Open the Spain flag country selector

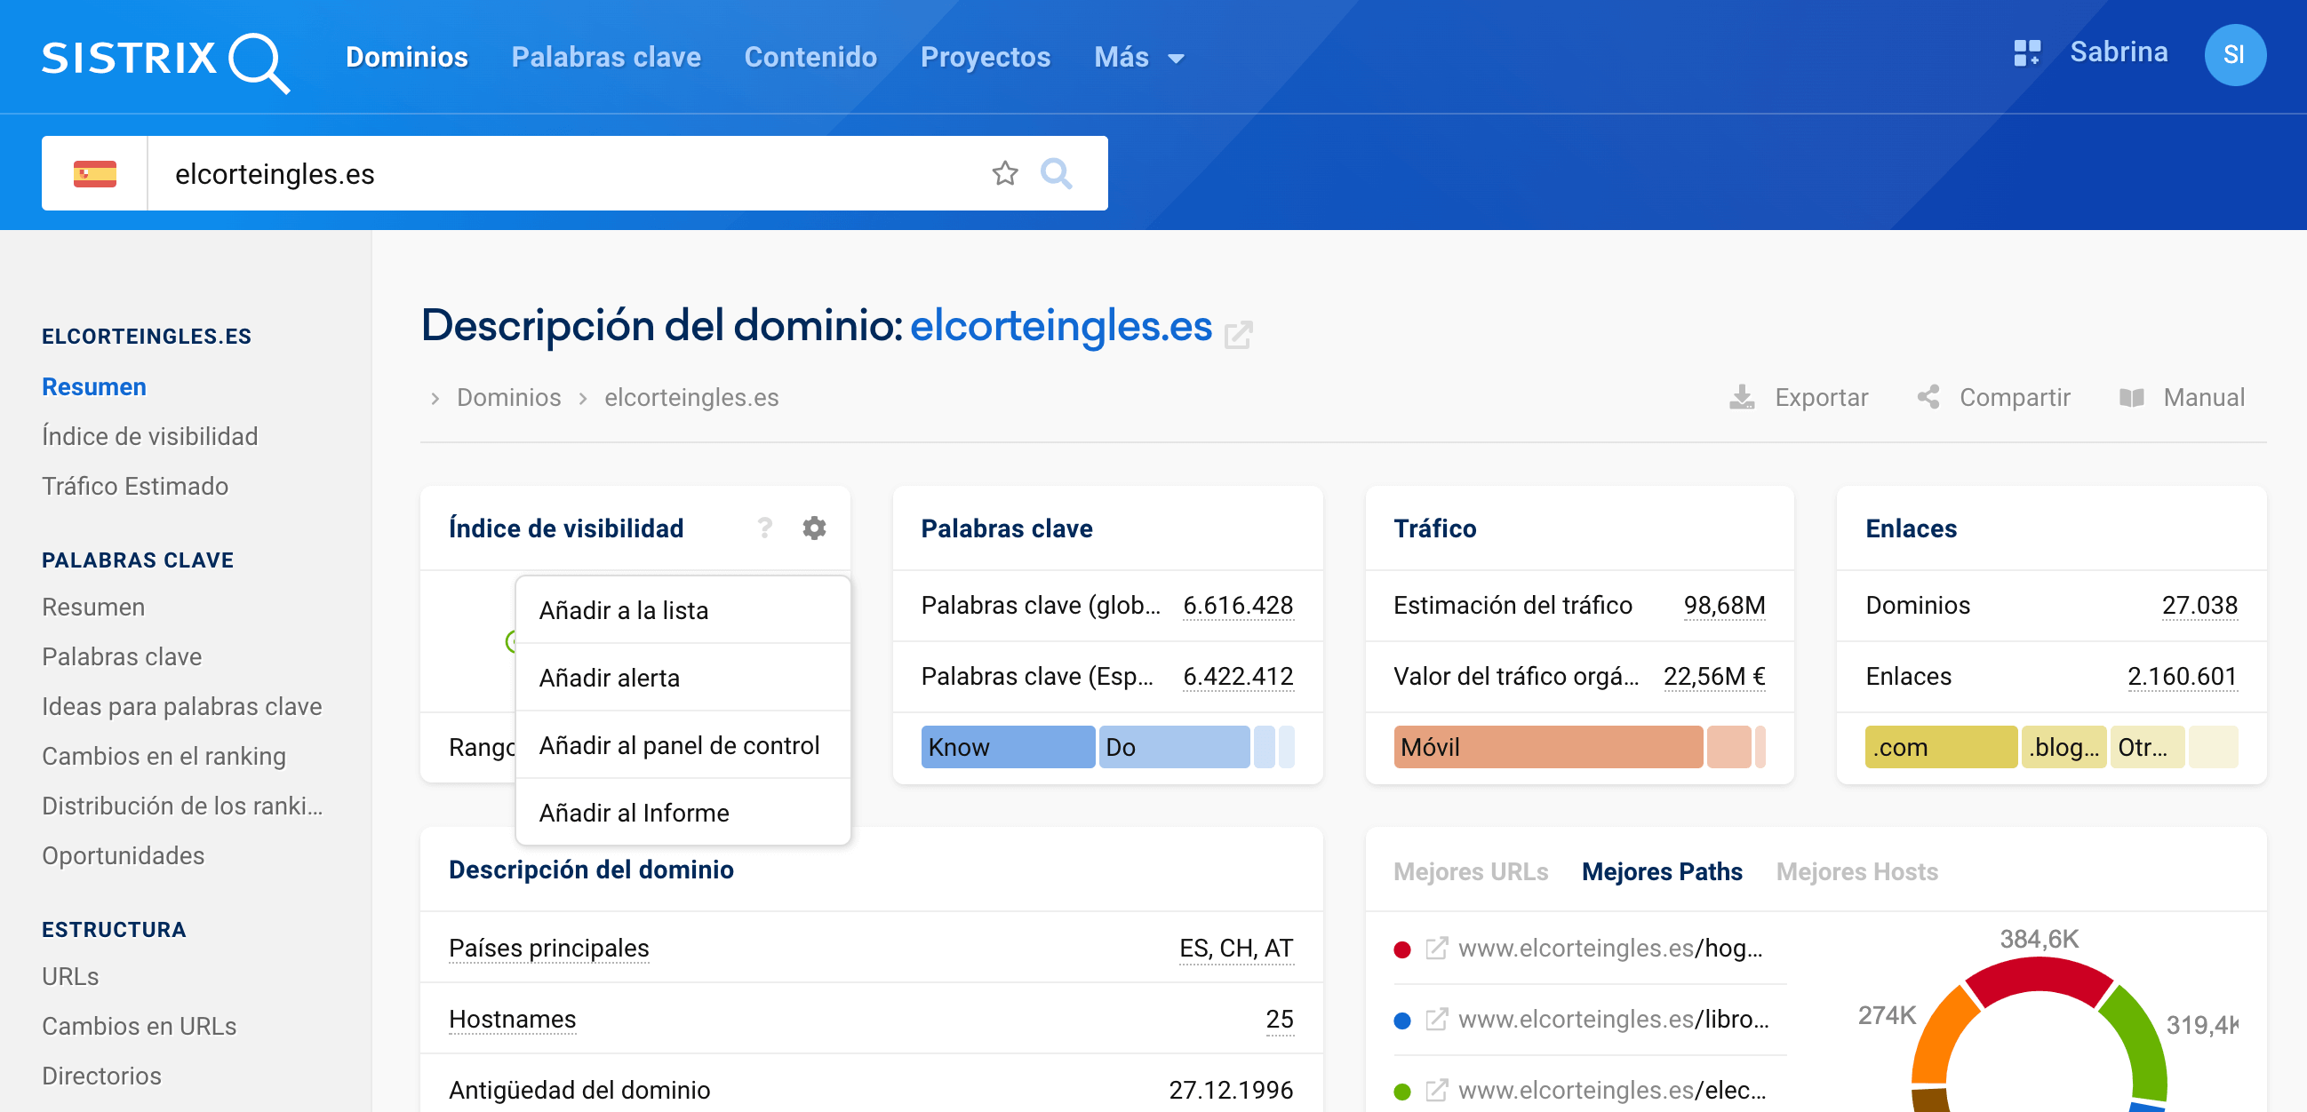point(95,173)
